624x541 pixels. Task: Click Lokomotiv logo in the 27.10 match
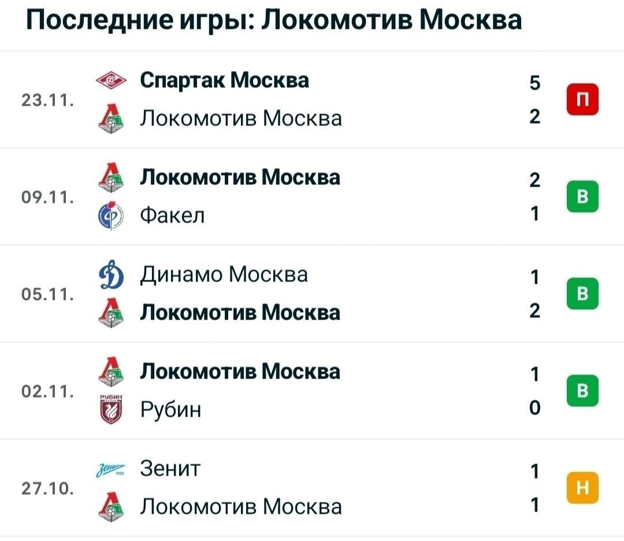pyautogui.click(x=111, y=507)
